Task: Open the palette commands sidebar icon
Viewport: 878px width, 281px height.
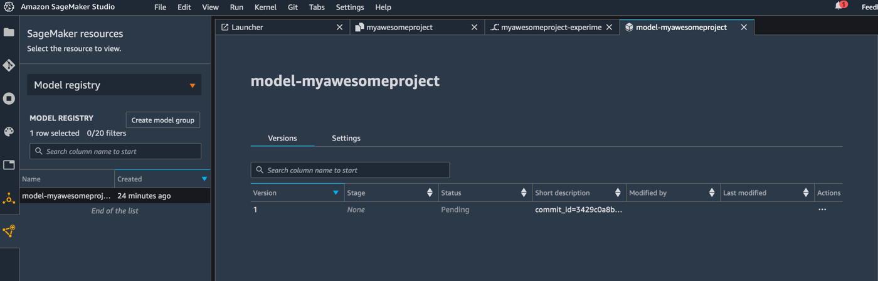Action: [x=9, y=132]
